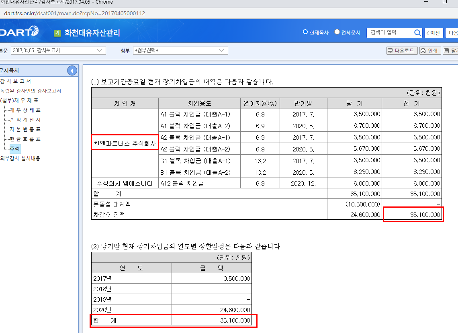The image size is (458, 333).
Task: Click the 10,500,000 amount for 2017년
Action: pyautogui.click(x=235, y=279)
